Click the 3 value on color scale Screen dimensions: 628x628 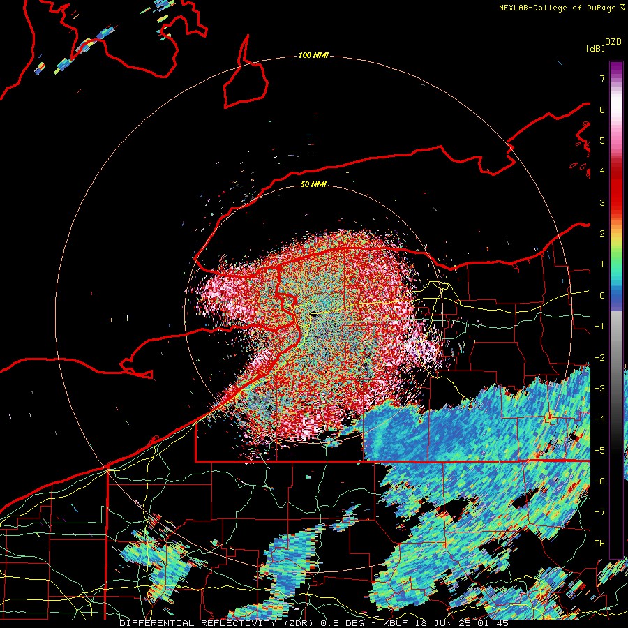click(602, 202)
